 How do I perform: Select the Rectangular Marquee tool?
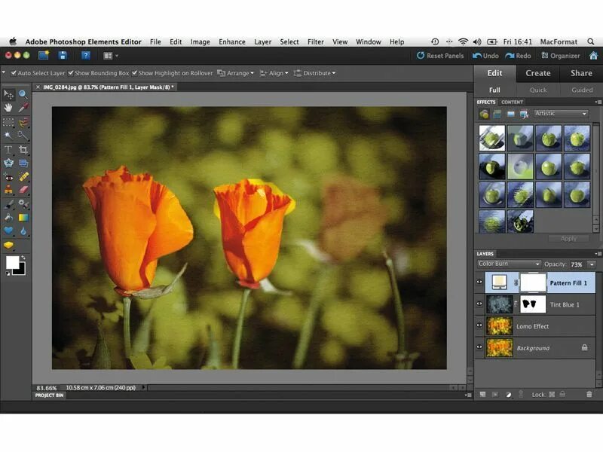point(8,123)
